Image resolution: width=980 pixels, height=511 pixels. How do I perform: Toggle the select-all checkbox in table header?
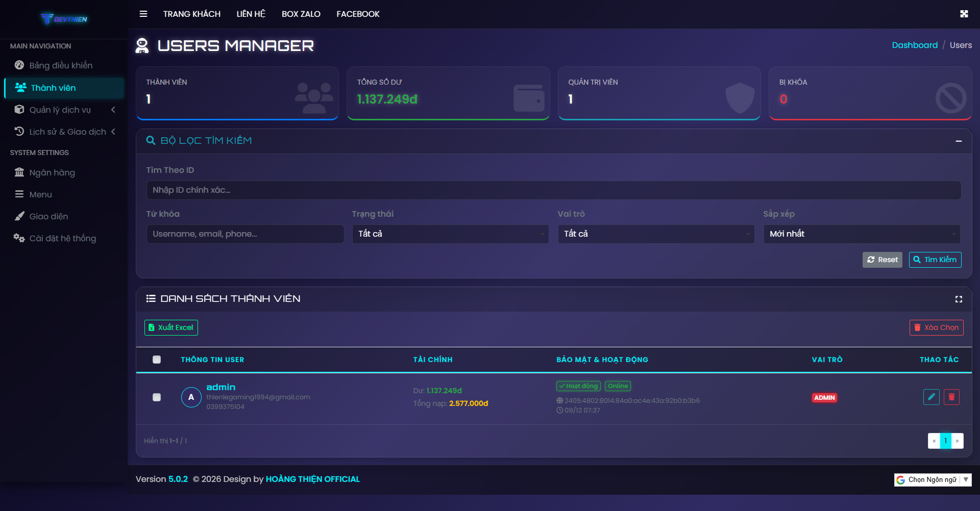point(157,360)
